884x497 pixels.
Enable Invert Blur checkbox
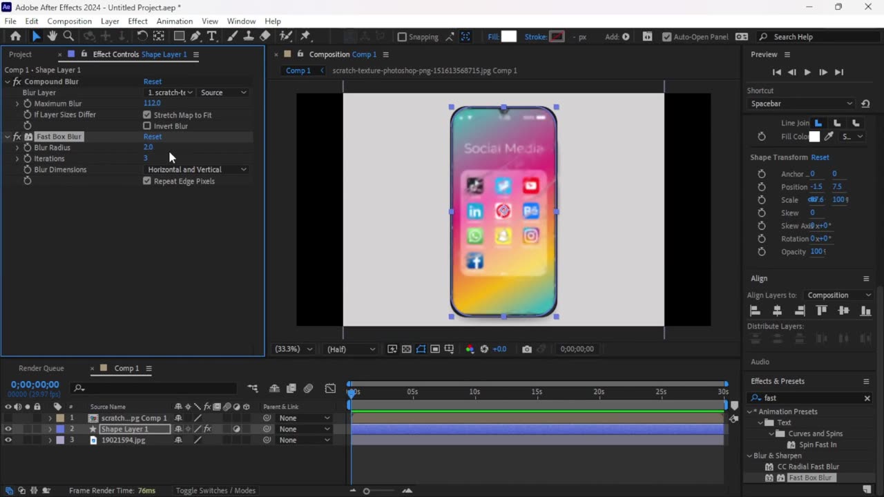coord(147,126)
